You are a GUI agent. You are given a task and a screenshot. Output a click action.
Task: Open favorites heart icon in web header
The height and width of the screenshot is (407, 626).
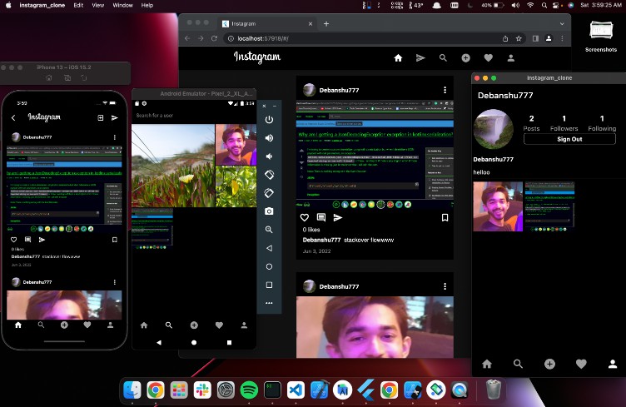tap(489, 58)
